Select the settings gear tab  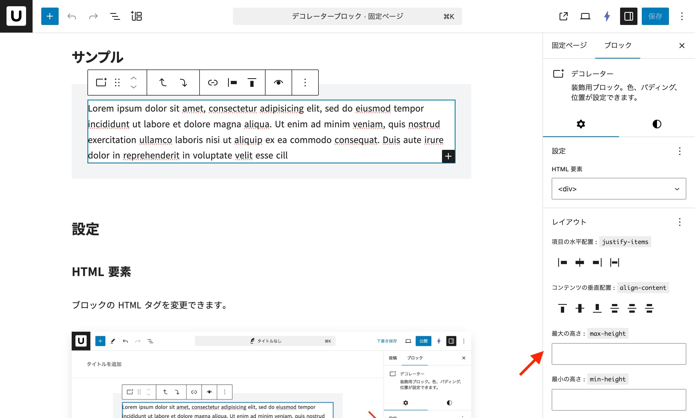581,124
